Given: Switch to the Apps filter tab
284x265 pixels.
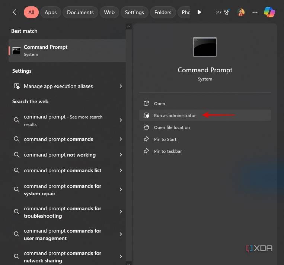Looking at the screenshot, I should point(51,12).
